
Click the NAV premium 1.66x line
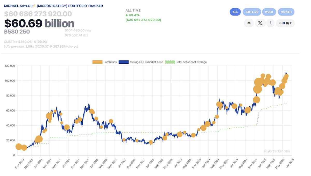point(41,47)
